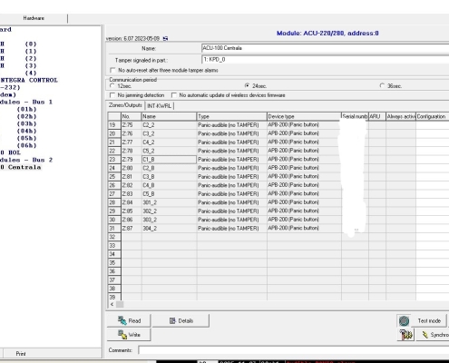Image resolution: width=449 pixels, height=363 pixels.
Task: Click the tools icon beside Synchronize
Action: click(x=405, y=335)
